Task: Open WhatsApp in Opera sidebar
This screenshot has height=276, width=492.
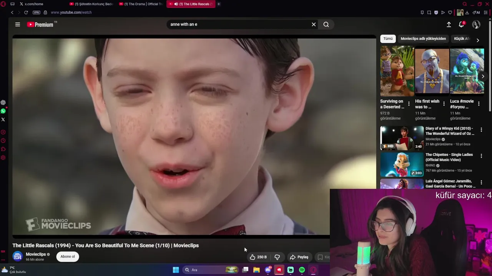Action: 3,111
